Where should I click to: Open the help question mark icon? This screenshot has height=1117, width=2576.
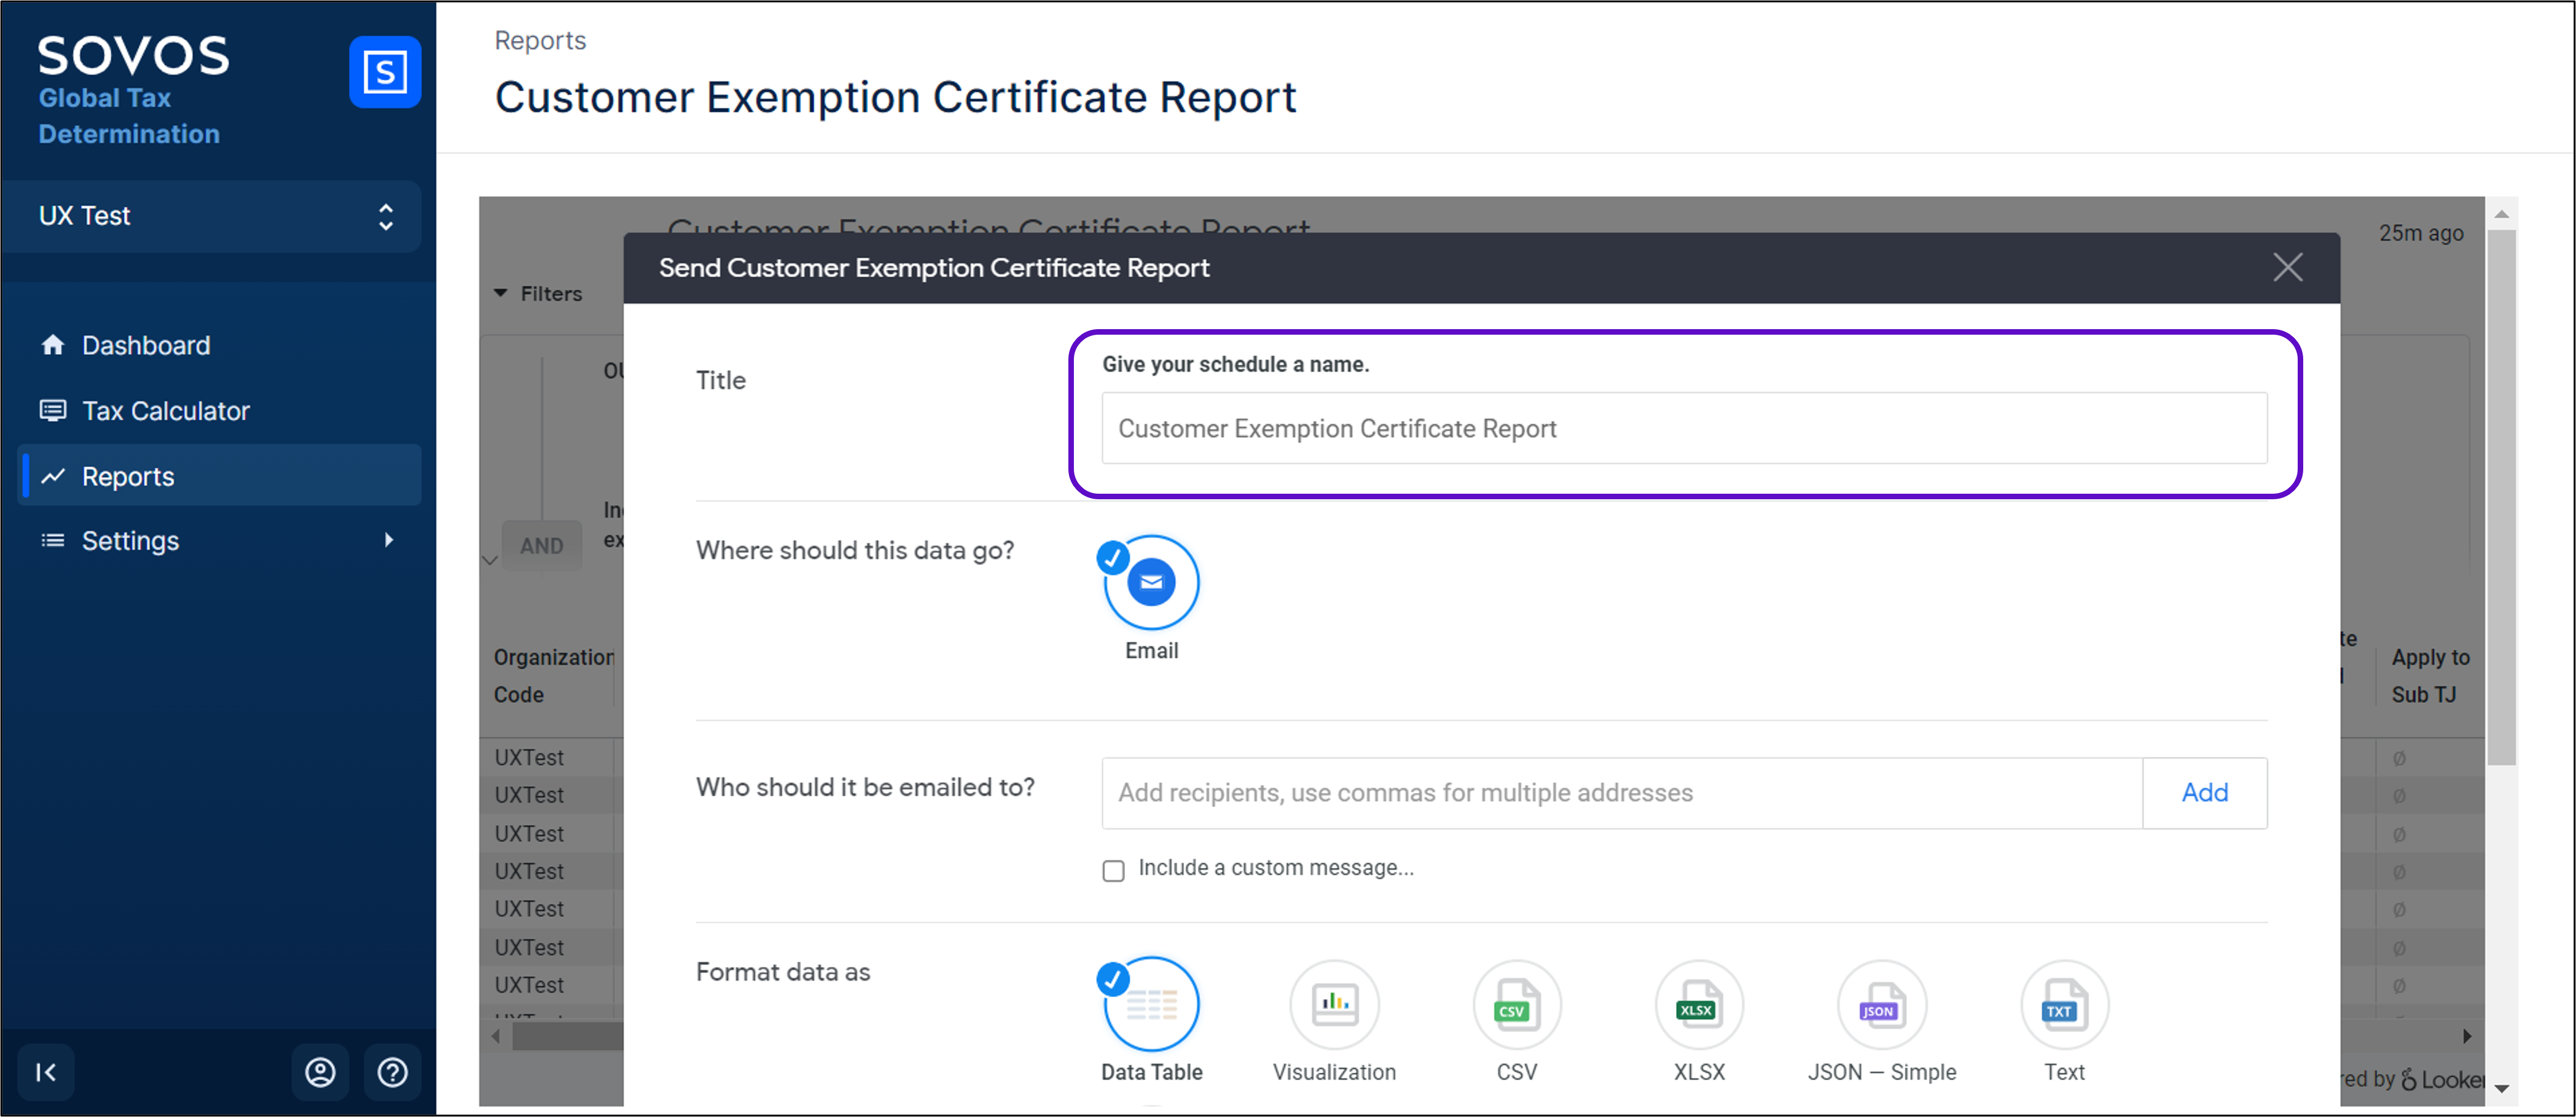pos(392,1072)
